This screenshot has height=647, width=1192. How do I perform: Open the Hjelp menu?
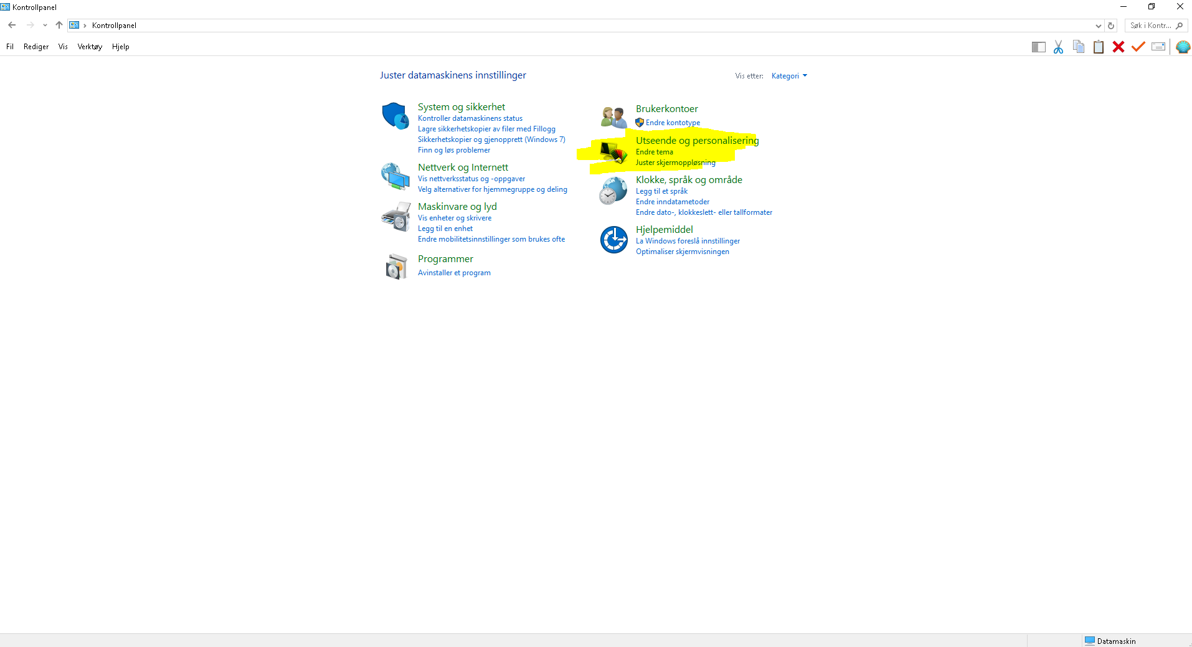[x=121, y=47]
